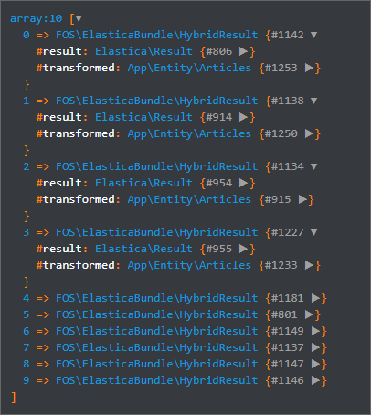Click array index key 0
Viewport: 371px width, 415px height.
coord(26,35)
